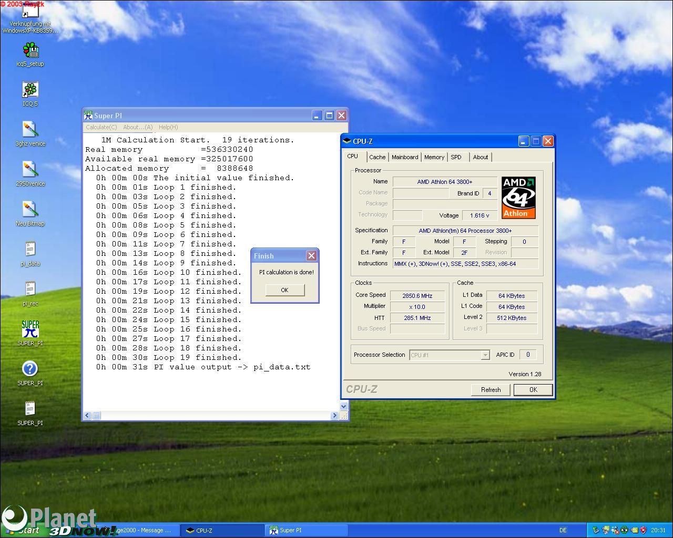
Task: Open the Calculate(C) menu in Super PI
Action: coord(101,127)
